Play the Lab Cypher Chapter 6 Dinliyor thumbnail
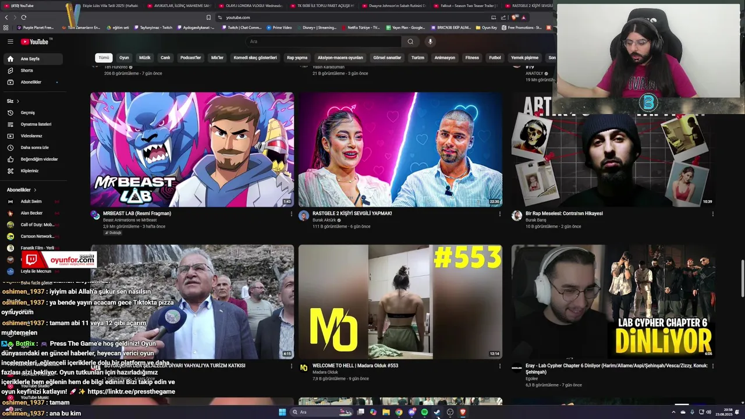The width and height of the screenshot is (745, 419). 613,301
